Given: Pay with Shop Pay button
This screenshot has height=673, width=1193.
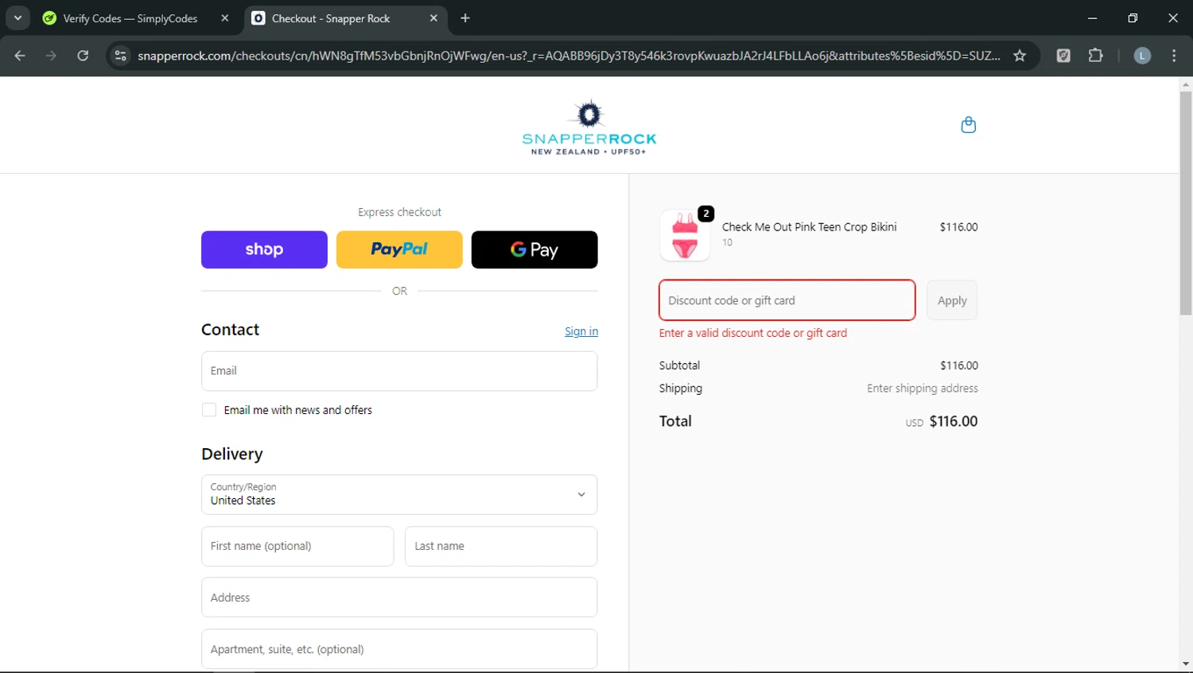Looking at the screenshot, I should tap(264, 249).
